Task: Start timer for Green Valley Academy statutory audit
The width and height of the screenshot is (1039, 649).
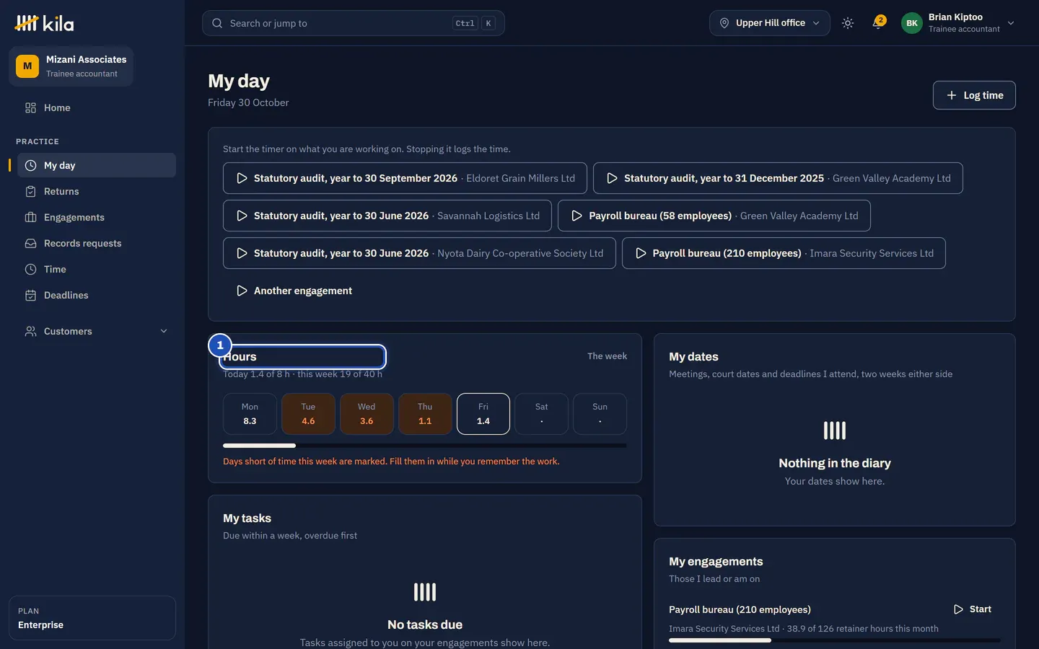Action: [778, 178]
